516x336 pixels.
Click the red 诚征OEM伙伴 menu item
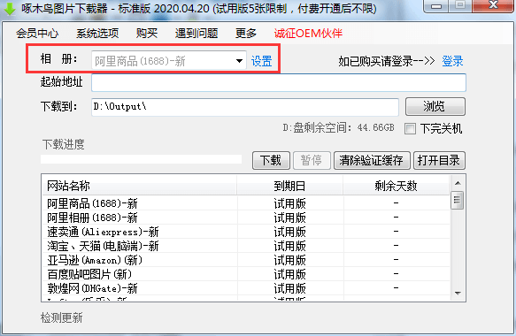[x=308, y=34]
